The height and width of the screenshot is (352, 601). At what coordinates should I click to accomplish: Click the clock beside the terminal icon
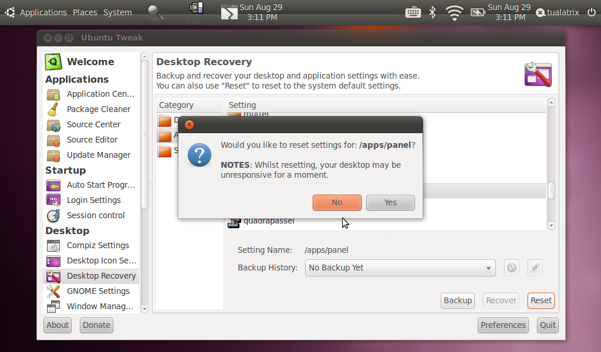coord(261,12)
